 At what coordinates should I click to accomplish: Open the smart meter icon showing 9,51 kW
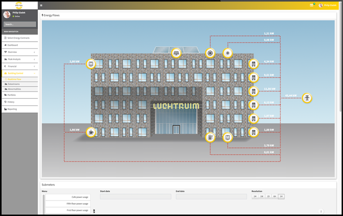click(254, 77)
